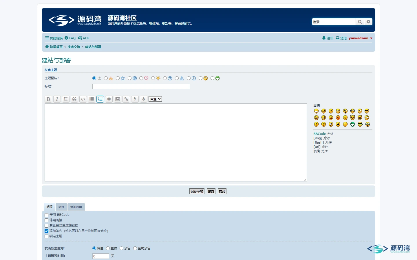Switch to the 添加投票 tab
Screen dimensions: 417x260
click(x=76, y=207)
